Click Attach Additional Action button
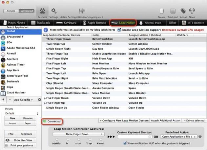207x150 pixels. click(x=166, y=120)
